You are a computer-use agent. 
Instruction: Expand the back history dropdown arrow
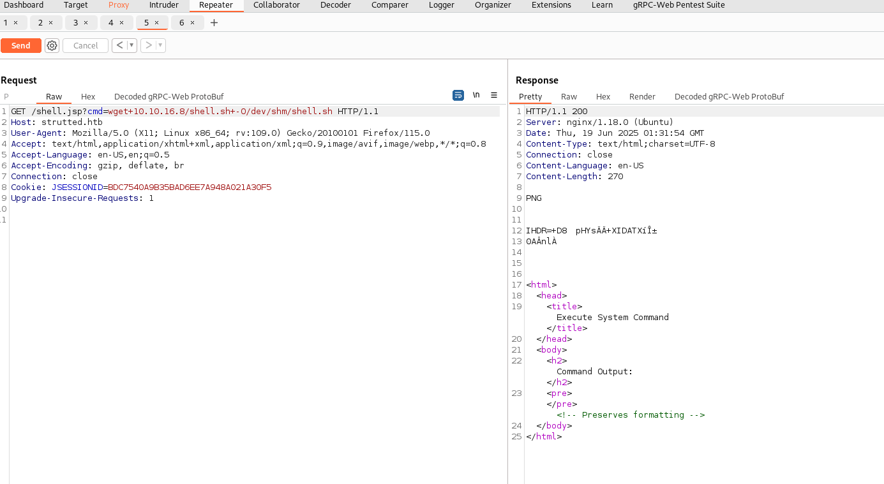131,45
